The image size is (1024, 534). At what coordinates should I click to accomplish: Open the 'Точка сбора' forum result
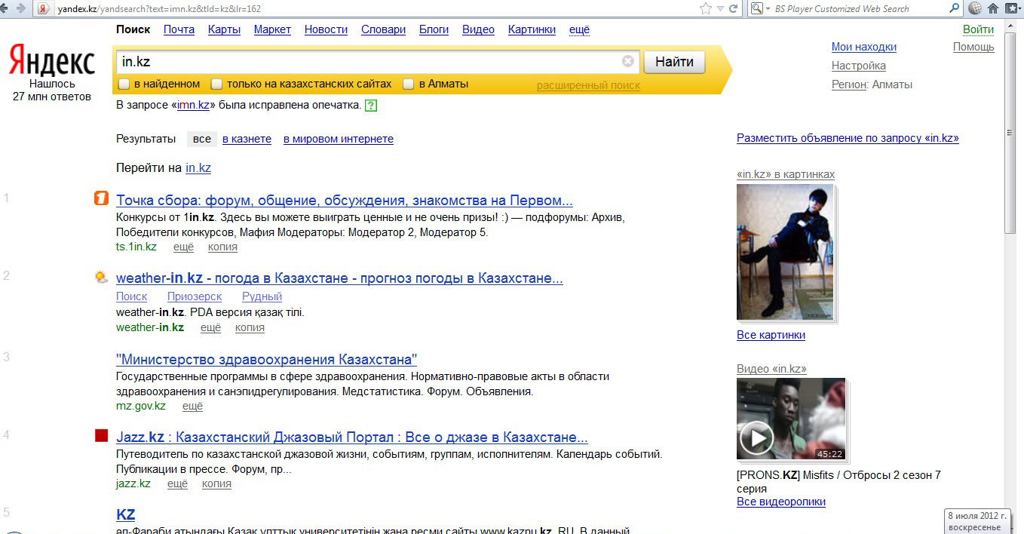(x=345, y=201)
